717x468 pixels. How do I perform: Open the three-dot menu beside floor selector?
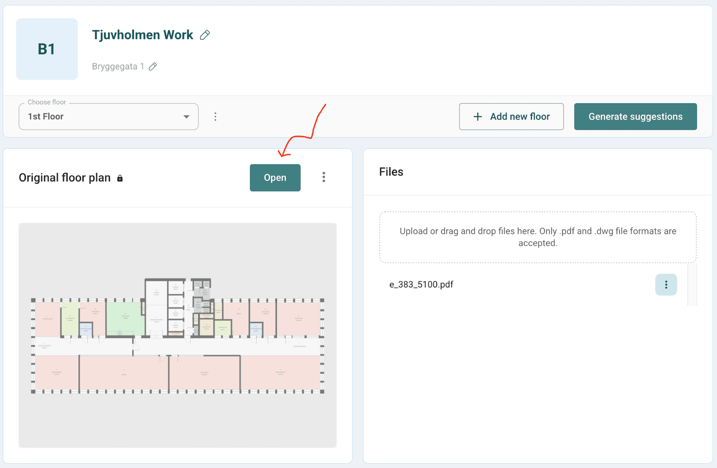(x=215, y=117)
